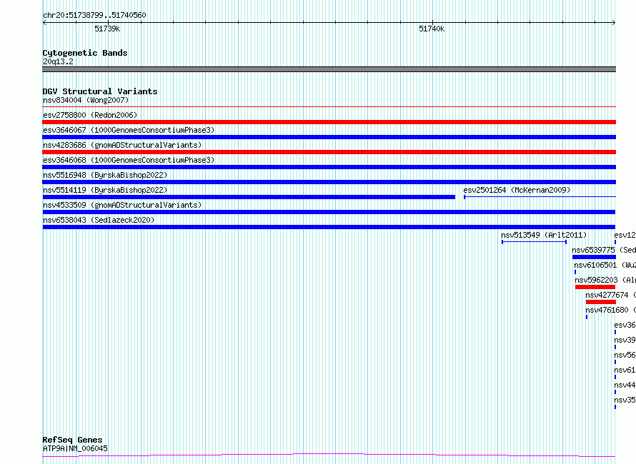Open variant label esv2501264 (McKernan2009)
This screenshot has height=464, width=636.
tap(517, 190)
